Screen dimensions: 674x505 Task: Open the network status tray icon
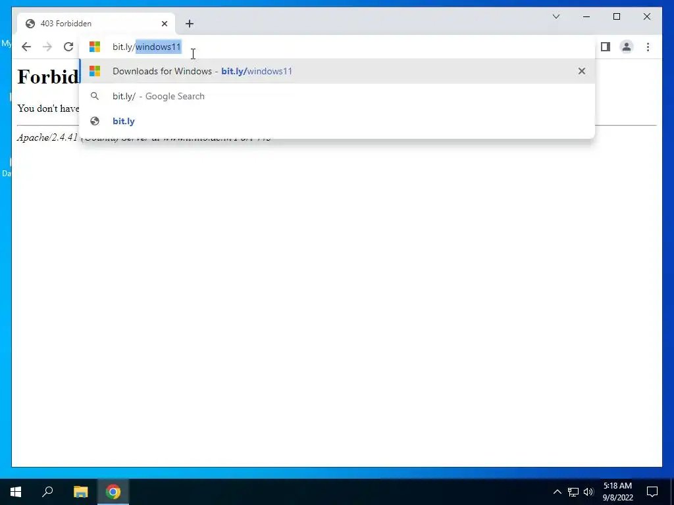click(x=573, y=492)
